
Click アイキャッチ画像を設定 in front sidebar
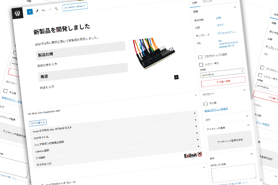(230, 141)
